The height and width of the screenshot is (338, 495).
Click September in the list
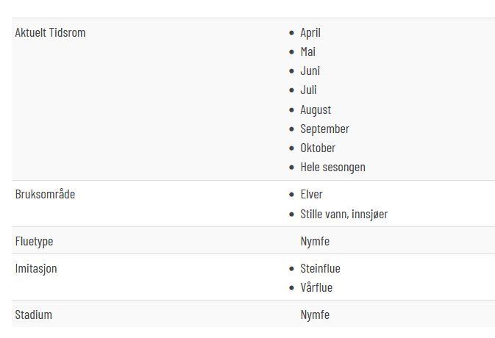coord(325,129)
